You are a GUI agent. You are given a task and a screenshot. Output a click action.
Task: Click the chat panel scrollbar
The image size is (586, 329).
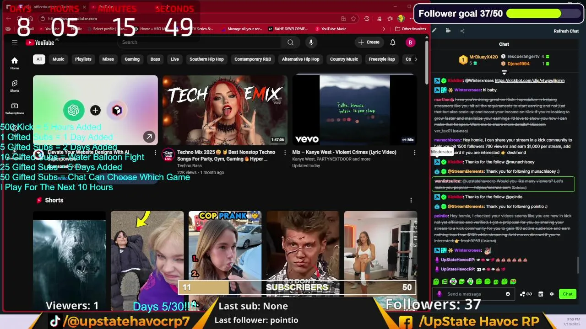[x=579, y=265]
